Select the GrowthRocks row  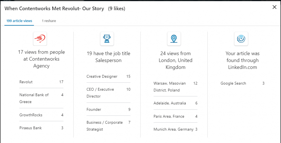(41, 115)
